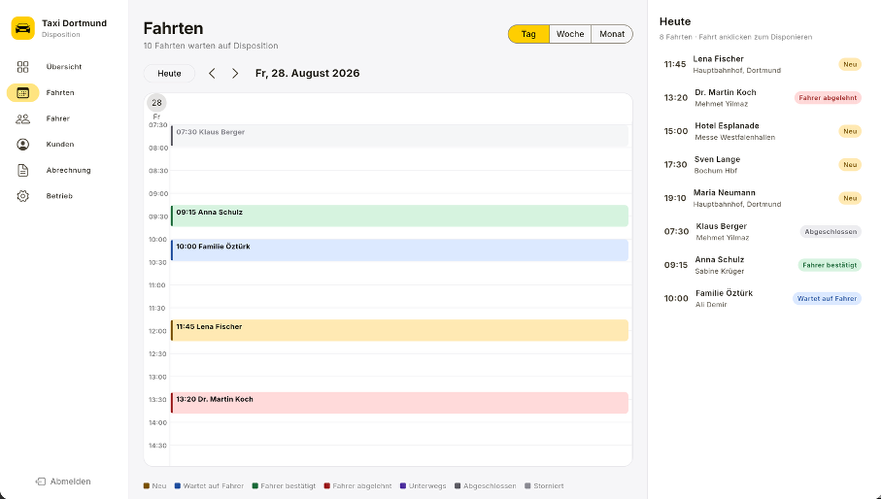
Task: Click the day 28 circle header
Action: 156,103
